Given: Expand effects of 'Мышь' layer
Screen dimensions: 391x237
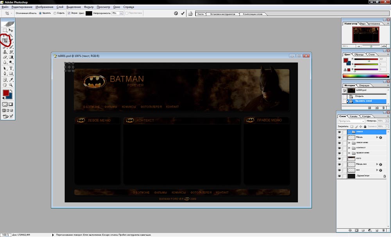Looking at the screenshot, I should coord(377,137).
